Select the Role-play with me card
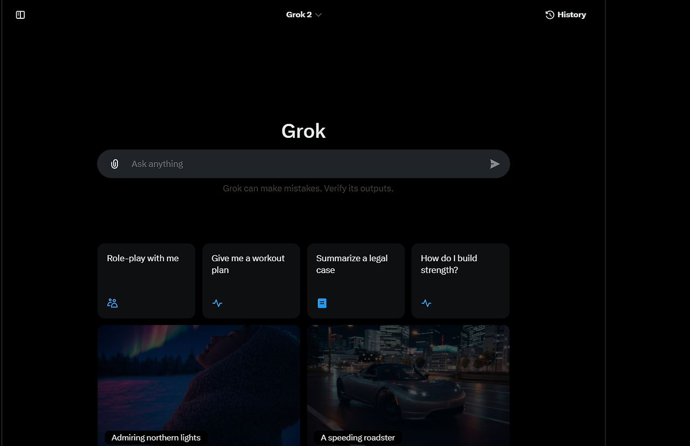 click(146, 281)
